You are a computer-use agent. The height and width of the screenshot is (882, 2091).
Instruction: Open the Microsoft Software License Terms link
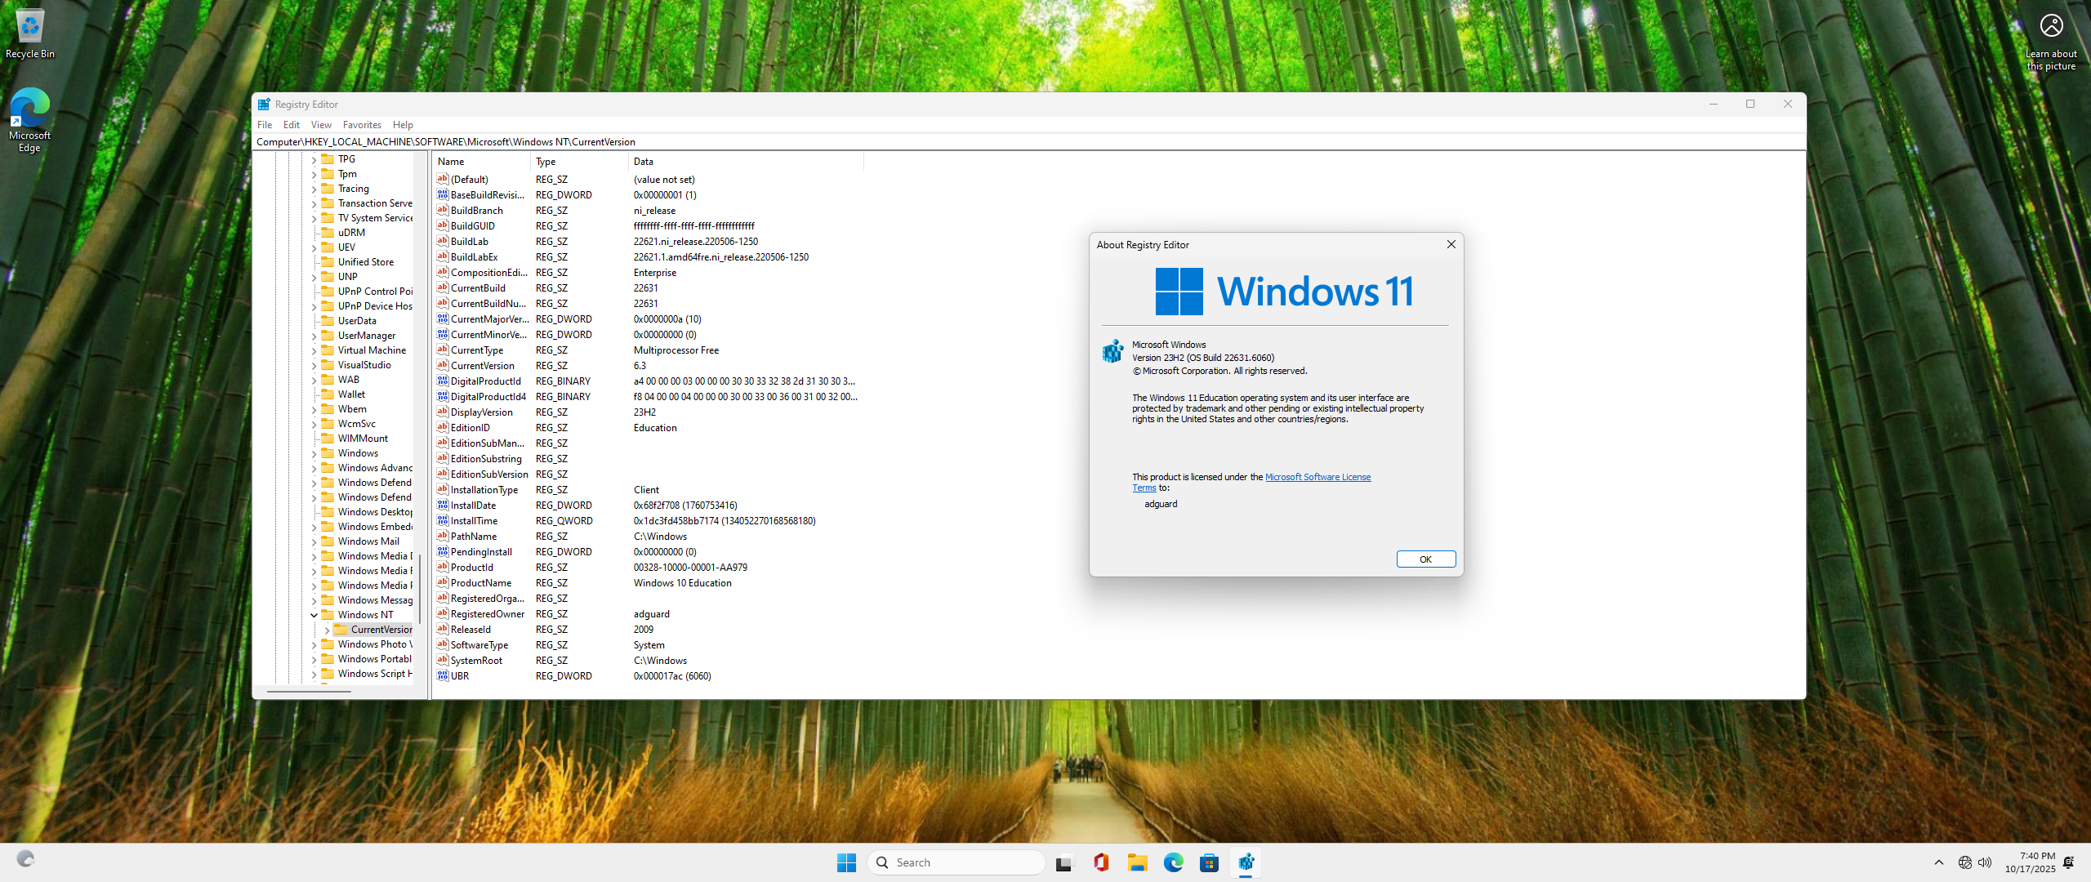pos(1317,477)
